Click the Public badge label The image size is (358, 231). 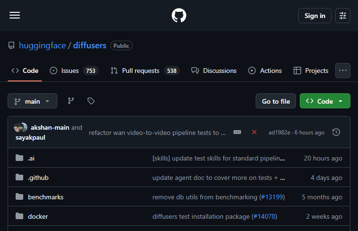[x=121, y=45]
